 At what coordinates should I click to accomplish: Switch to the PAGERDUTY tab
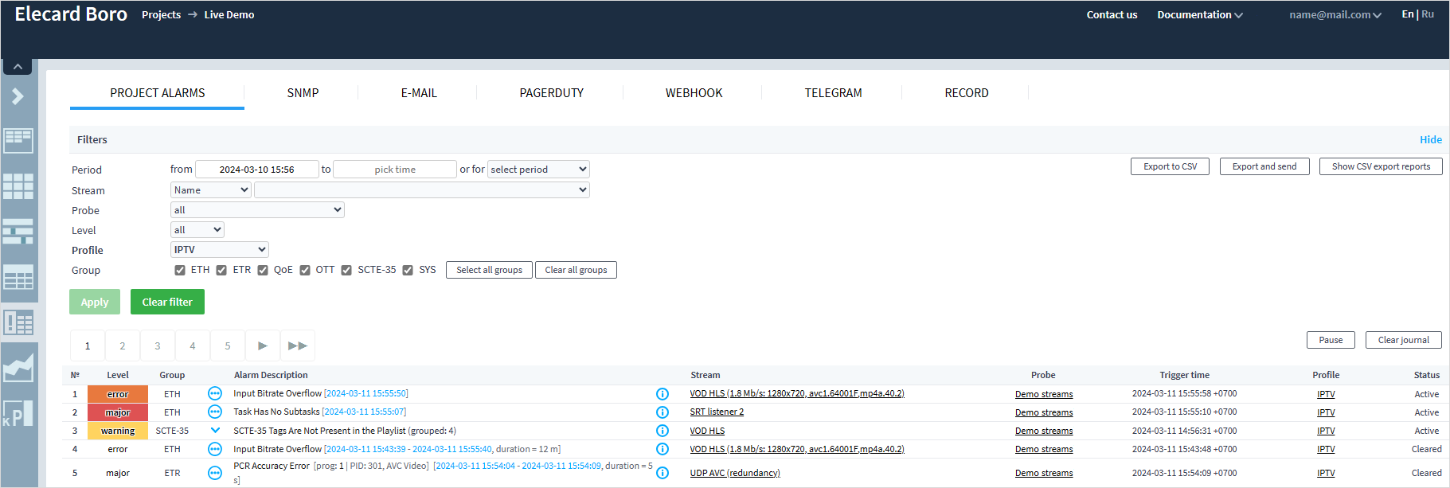[551, 93]
